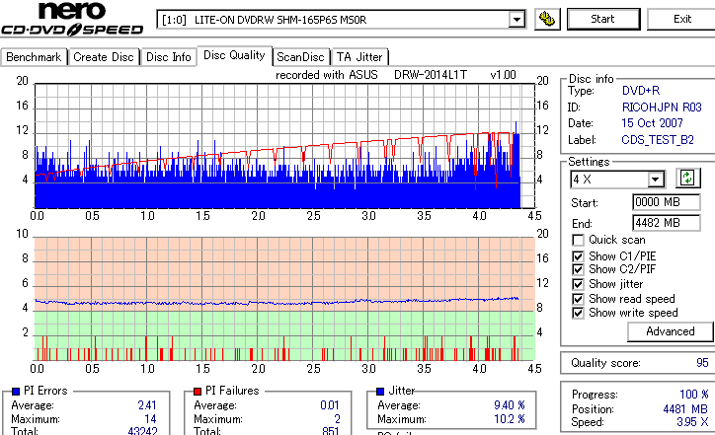Open the Advanced settings button
The width and height of the screenshot is (715, 435).
[670, 331]
